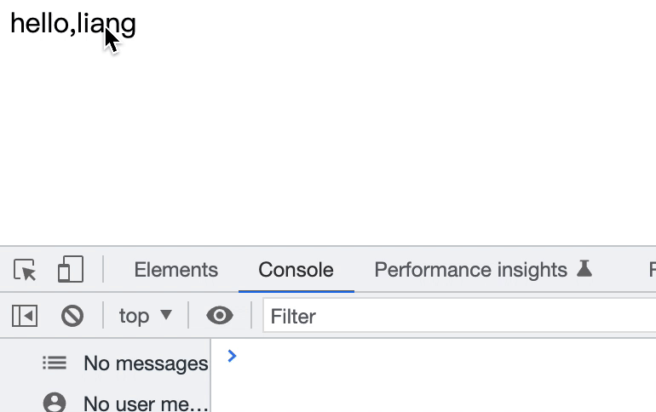Hide the console sidebar panel icon
The width and height of the screenshot is (656, 412).
tap(25, 317)
